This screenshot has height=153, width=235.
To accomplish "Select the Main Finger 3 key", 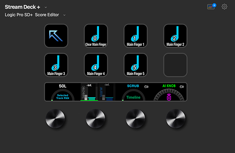I will click(56, 65).
